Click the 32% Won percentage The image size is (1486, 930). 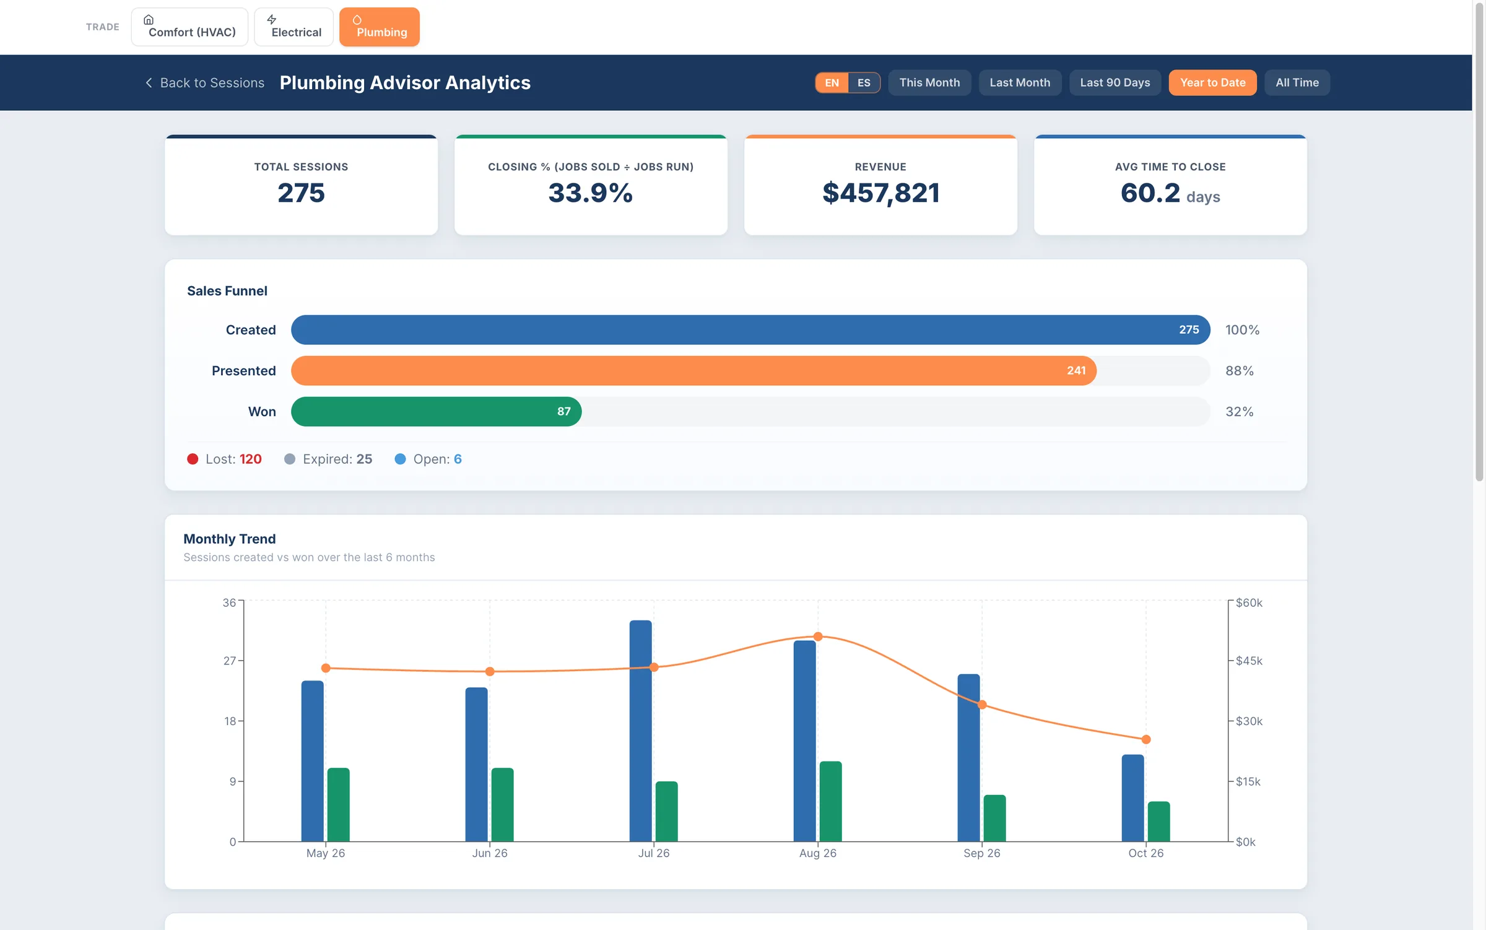point(1240,411)
